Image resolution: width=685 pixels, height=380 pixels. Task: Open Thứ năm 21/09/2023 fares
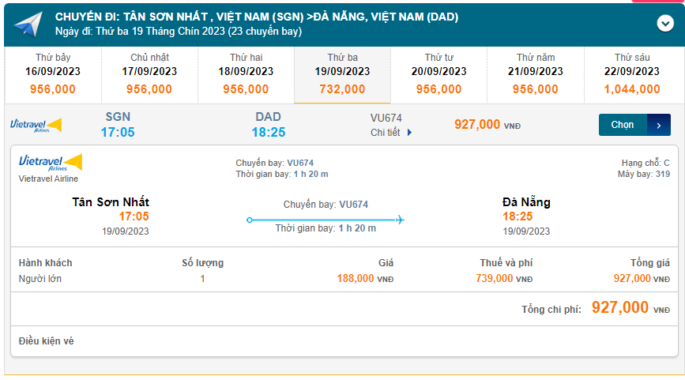[x=535, y=74]
